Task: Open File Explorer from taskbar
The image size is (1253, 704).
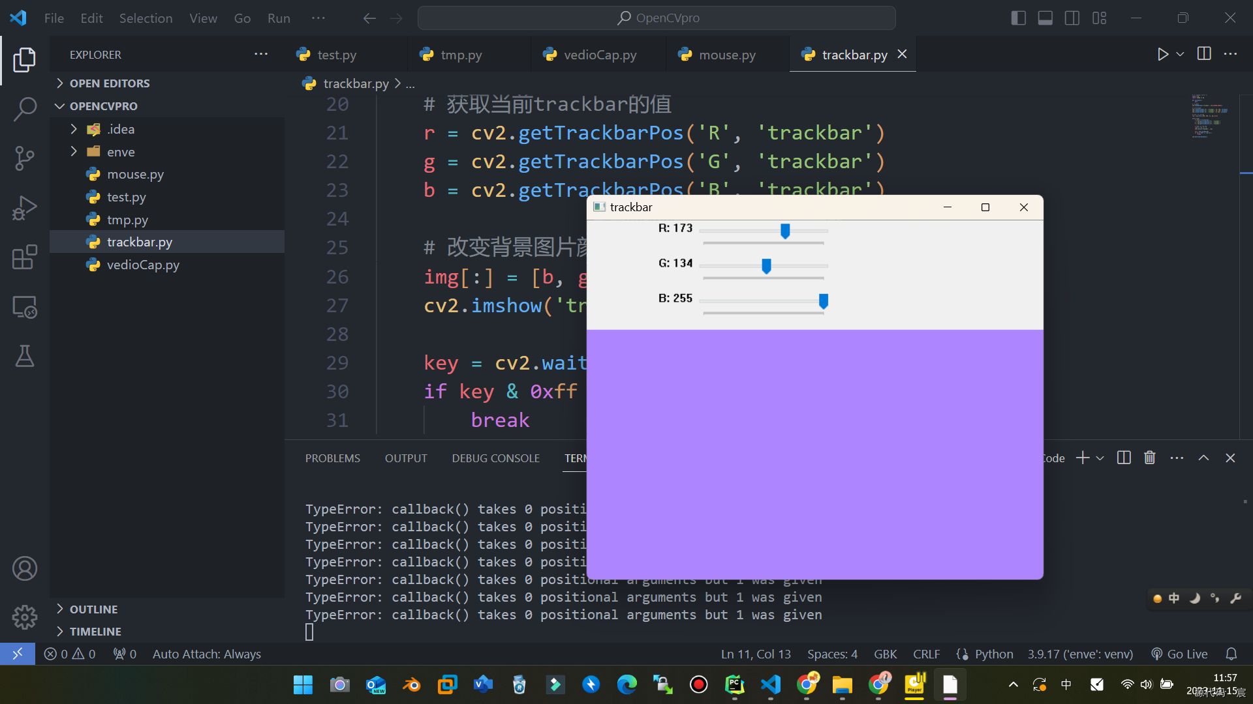Action: pos(842,684)
